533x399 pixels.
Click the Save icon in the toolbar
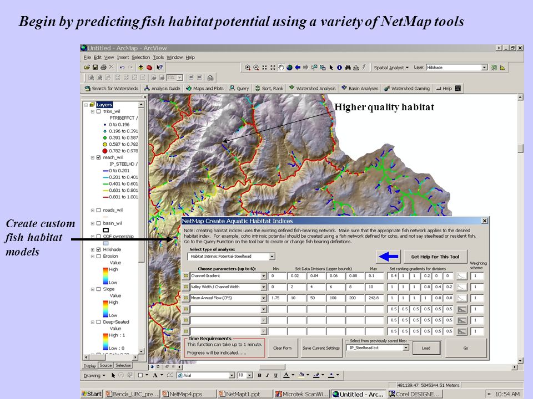pos(95,68)
